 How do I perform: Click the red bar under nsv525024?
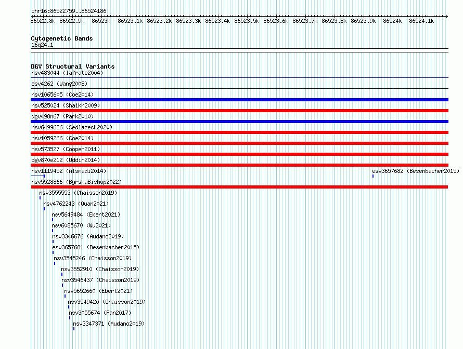(239, 111)
